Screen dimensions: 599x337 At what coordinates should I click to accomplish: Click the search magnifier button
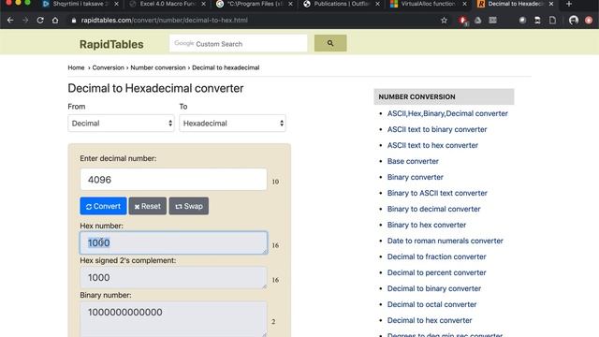coord(330,43)
